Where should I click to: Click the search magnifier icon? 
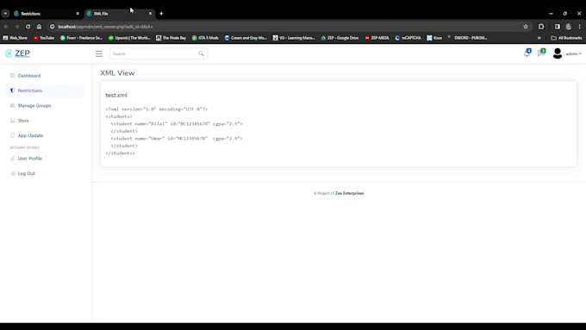point(201,53)
